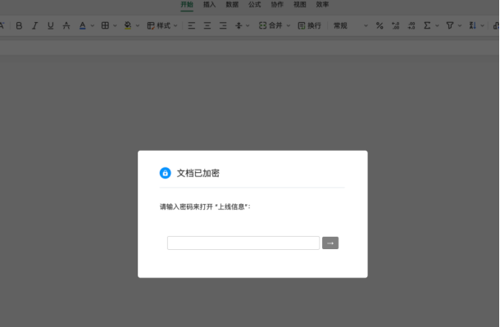Insert sum function with sigma icon
Screen dimensions: 500x327
tap(427, 26)
